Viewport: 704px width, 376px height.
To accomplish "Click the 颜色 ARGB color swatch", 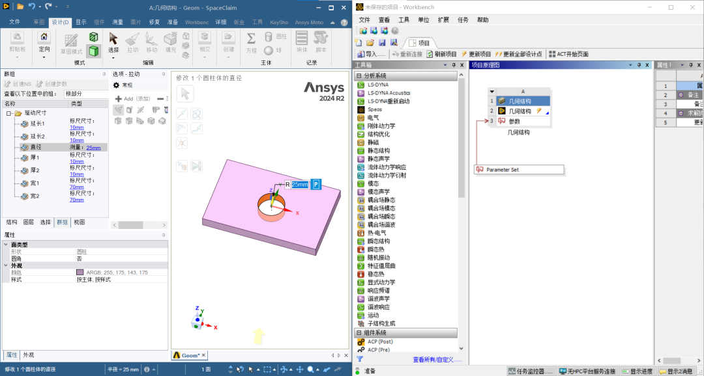I will (80, 273).
